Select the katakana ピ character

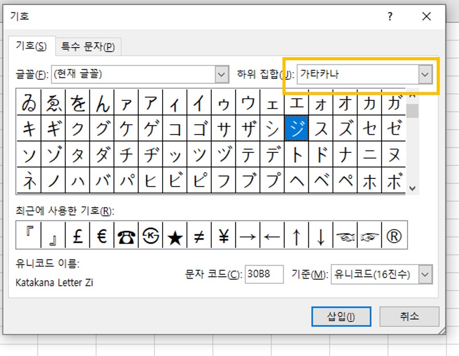[199, 180]
